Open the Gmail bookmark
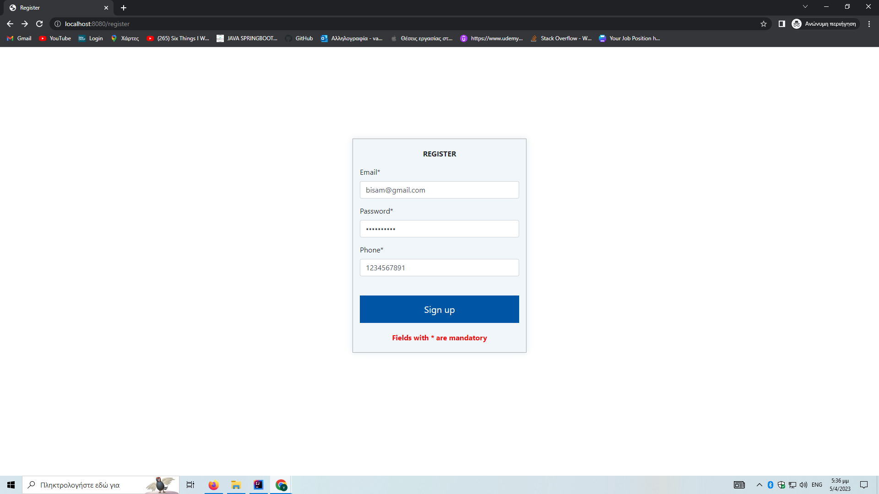The height and width of the screenshot is (494, 879). click(x=19, y=38)
